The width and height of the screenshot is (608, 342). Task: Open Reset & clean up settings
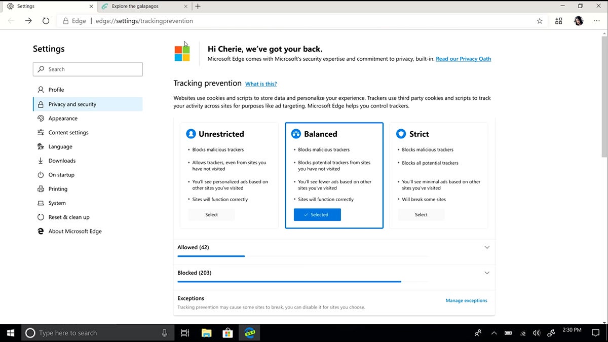point(68,217)
